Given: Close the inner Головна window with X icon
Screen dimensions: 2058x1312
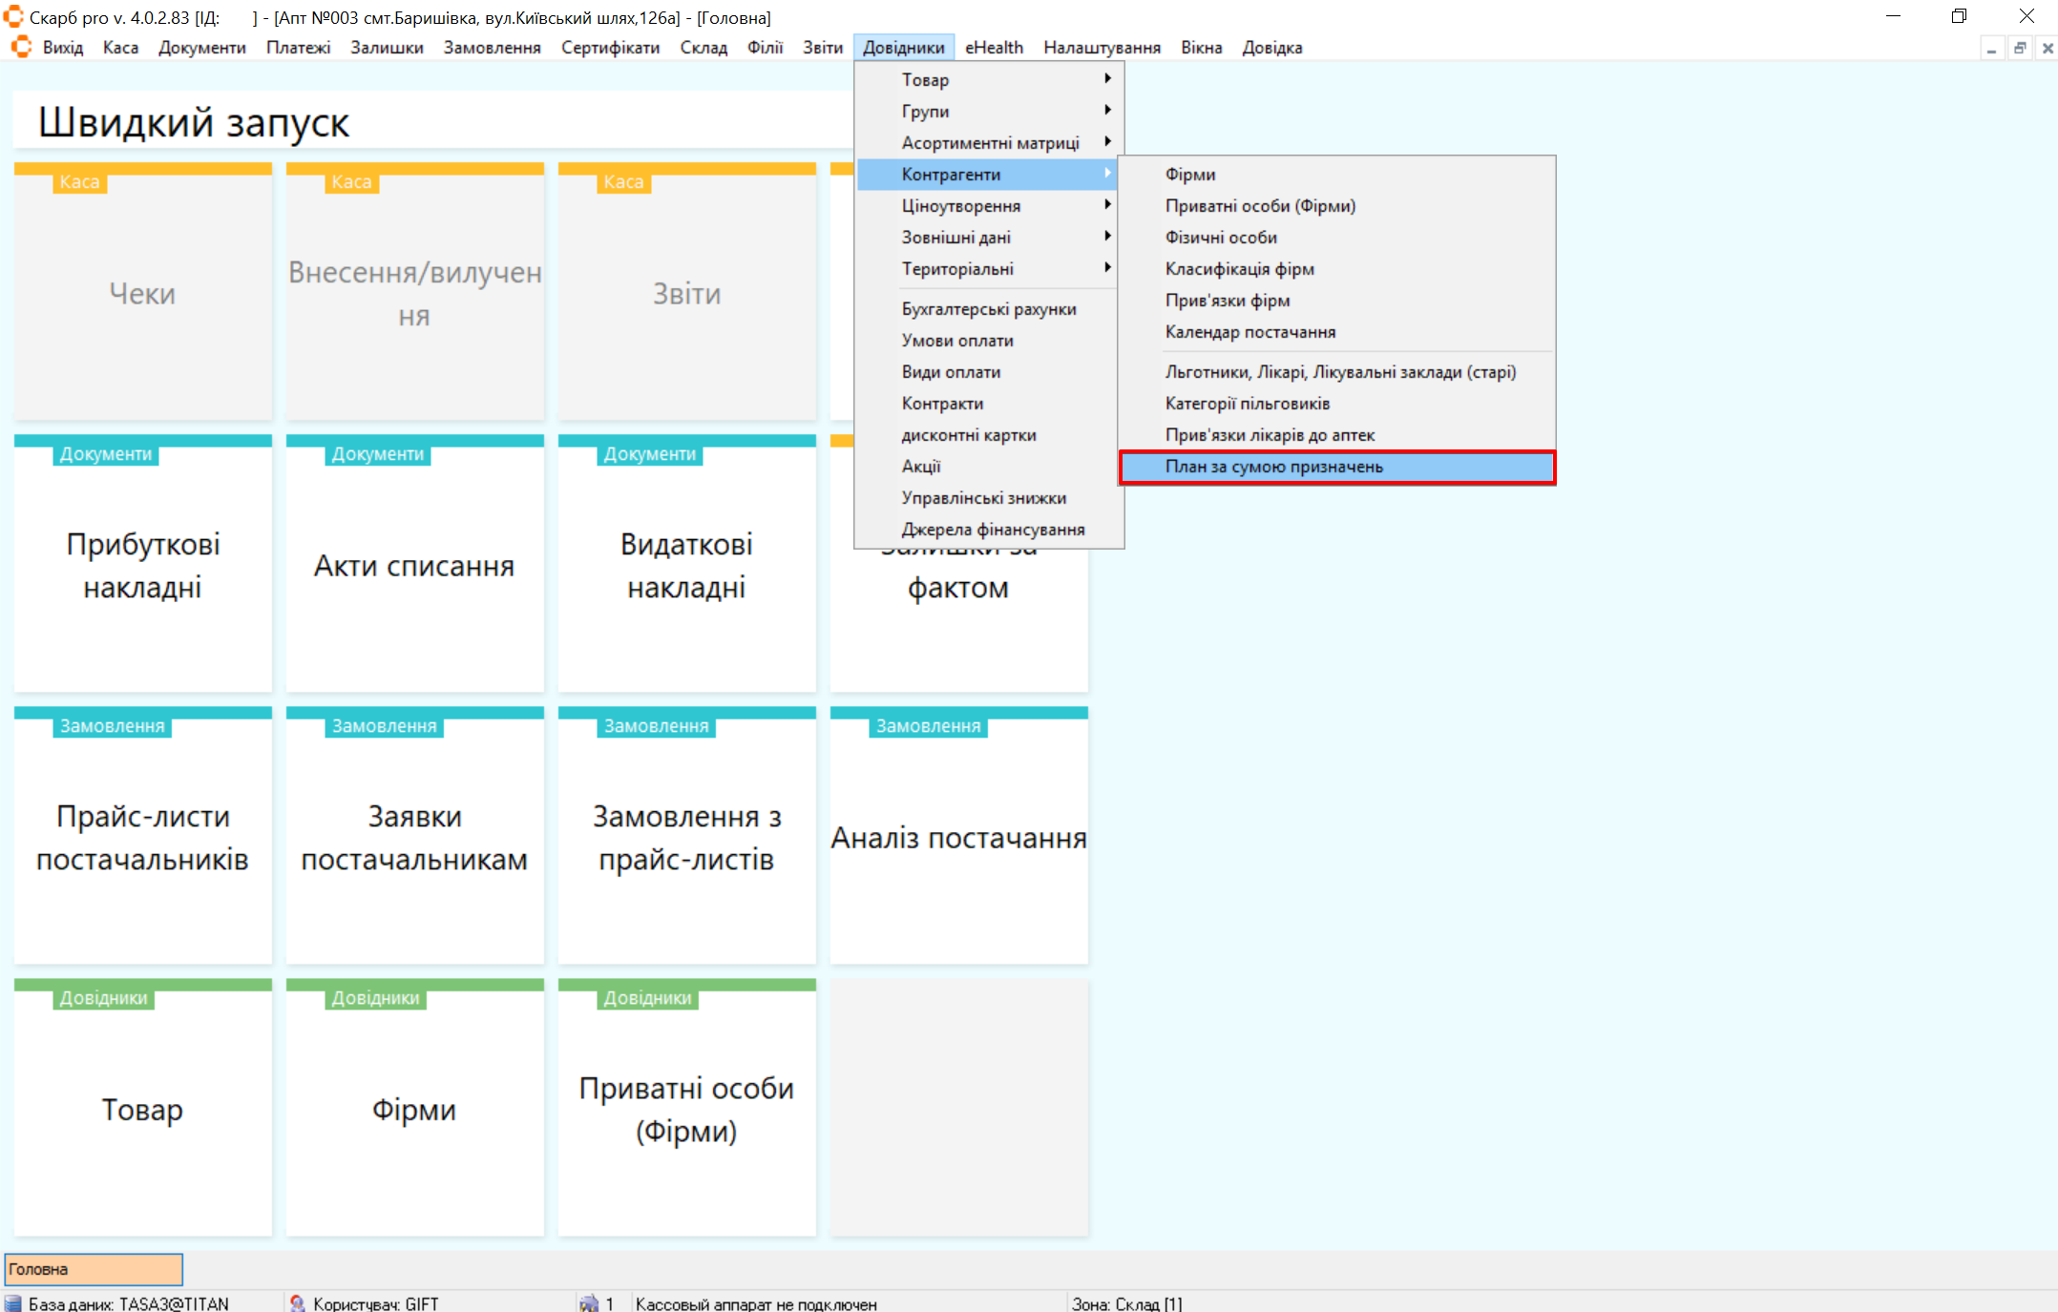Looking at the screenshot, I should click(x=2047, y=48).
